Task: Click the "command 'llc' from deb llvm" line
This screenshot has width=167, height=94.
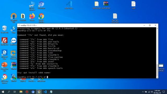Action: (x=36, y=39)
